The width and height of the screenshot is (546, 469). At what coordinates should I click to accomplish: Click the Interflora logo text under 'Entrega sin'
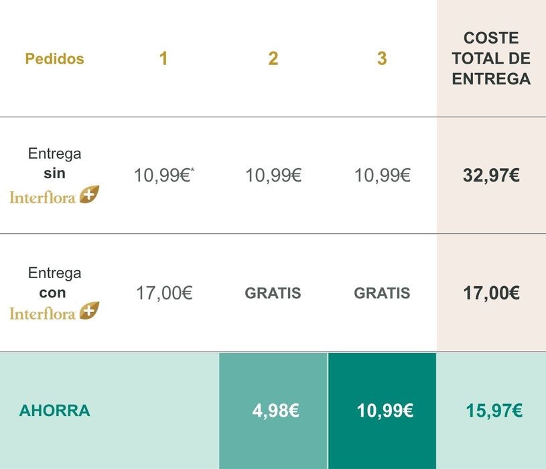point(42,198)
